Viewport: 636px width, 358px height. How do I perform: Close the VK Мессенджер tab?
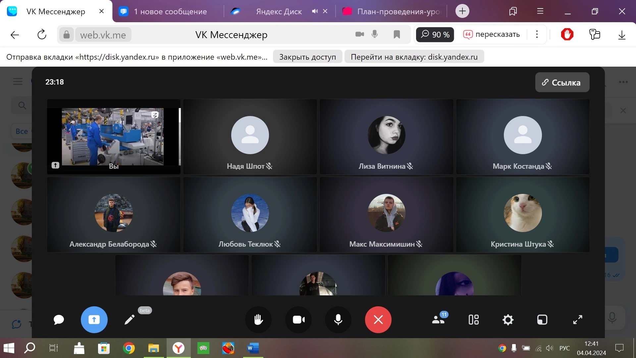[x=101, y=11]
